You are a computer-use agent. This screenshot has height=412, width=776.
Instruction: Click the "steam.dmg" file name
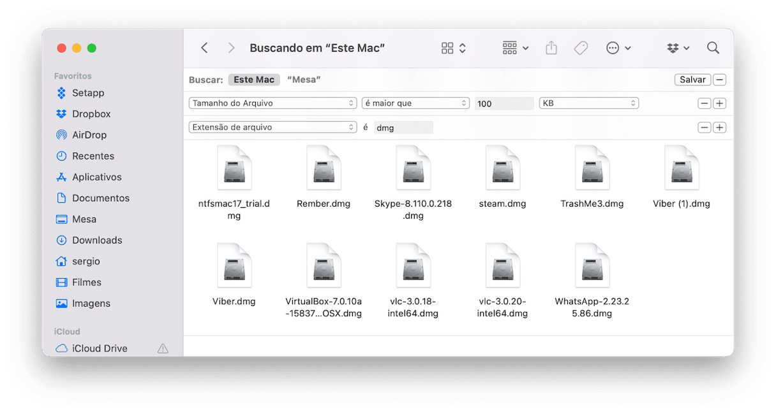[502, 204]
